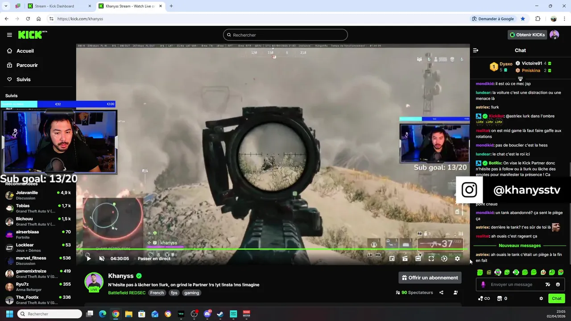Open OBS Studio from the taskbar
Image resolution: width=571 pixels, height=321 pixels.
tap(194, 314)
